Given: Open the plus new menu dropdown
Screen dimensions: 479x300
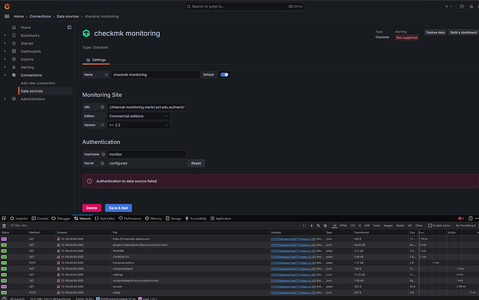Looking at the screenshot, I should (x=448, y=6).
